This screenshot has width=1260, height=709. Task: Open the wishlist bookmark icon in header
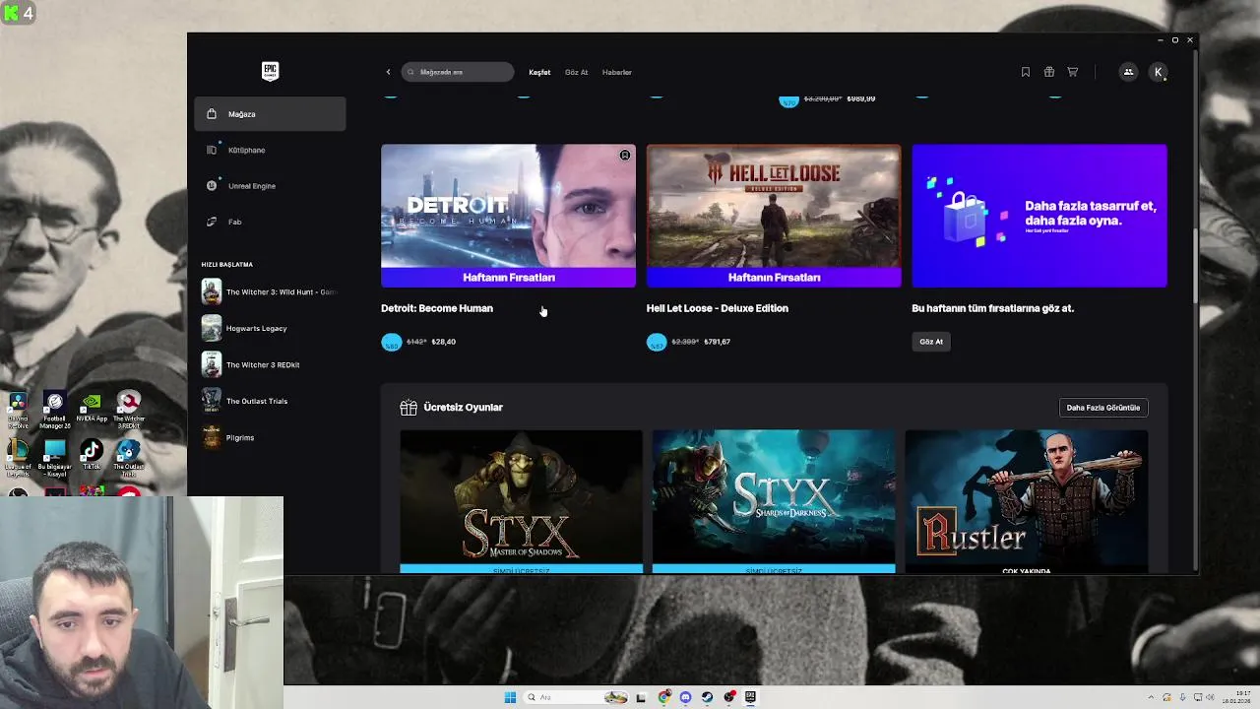click(x=1025, y=72)
